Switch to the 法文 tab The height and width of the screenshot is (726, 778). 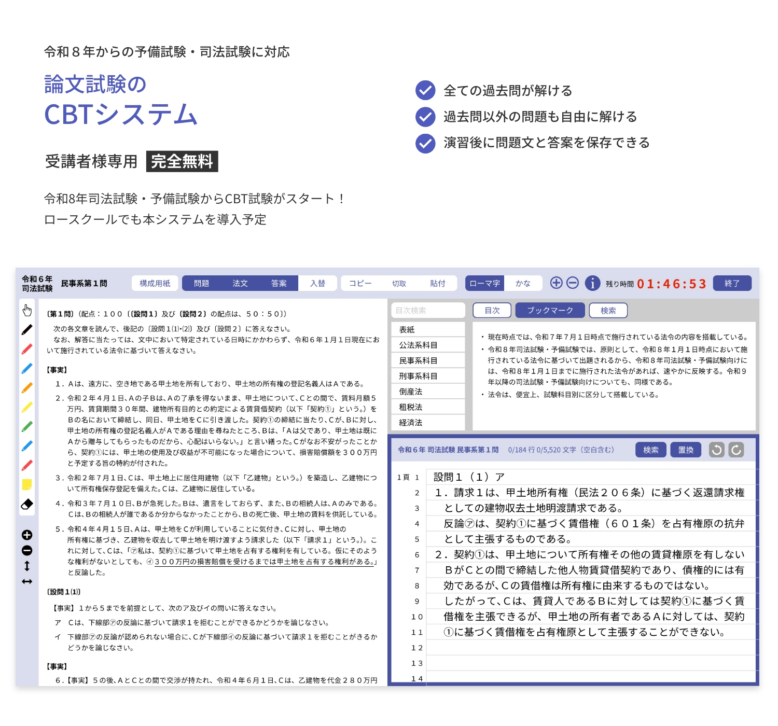click(x=240, y=283)
